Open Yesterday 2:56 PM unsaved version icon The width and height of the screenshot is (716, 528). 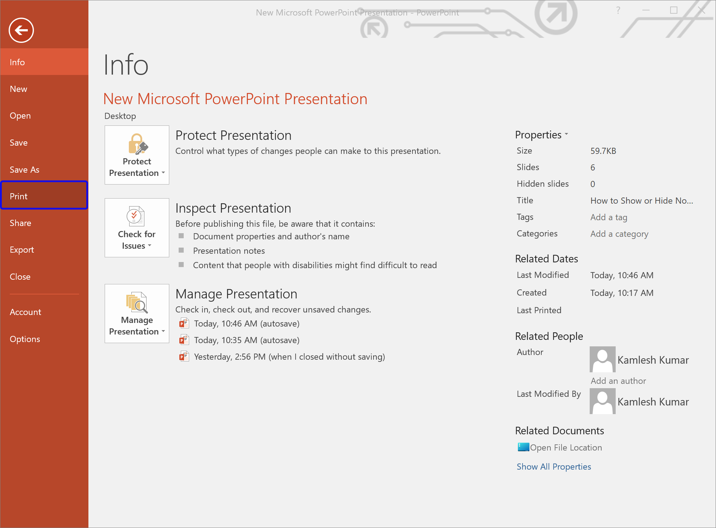pos(184,356)
